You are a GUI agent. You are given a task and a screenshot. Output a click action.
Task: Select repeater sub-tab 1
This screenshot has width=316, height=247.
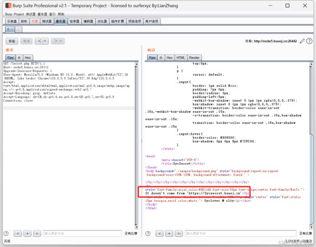[10, 30]
